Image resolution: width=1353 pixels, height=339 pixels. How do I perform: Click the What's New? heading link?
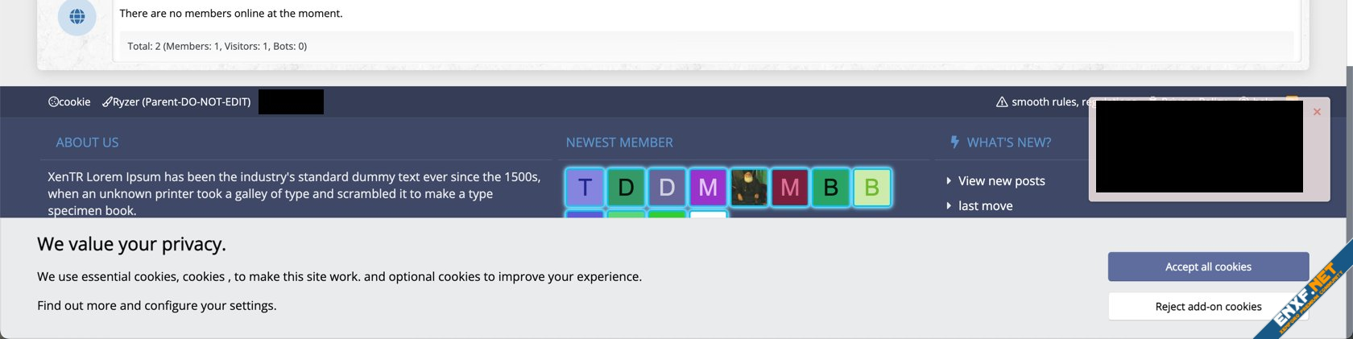pos(1008,143)
